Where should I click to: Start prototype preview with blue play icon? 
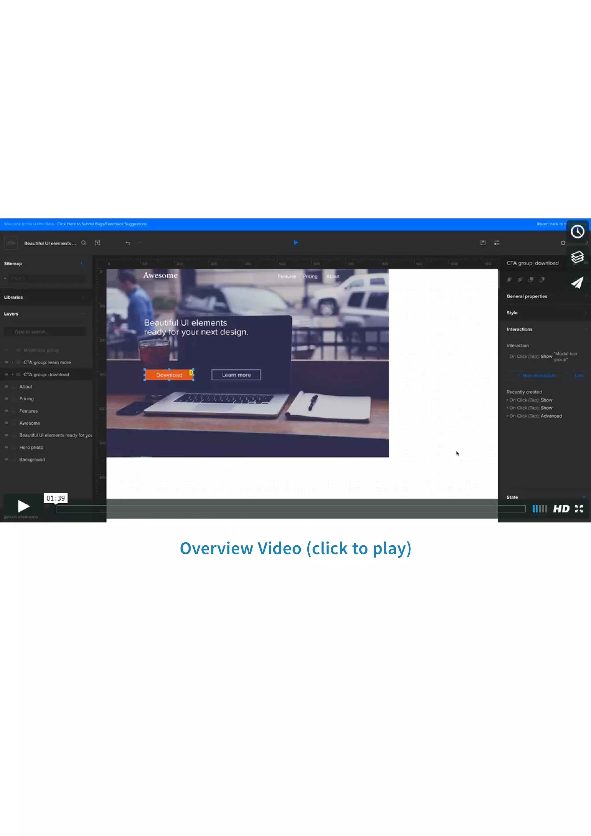(296, 242)
